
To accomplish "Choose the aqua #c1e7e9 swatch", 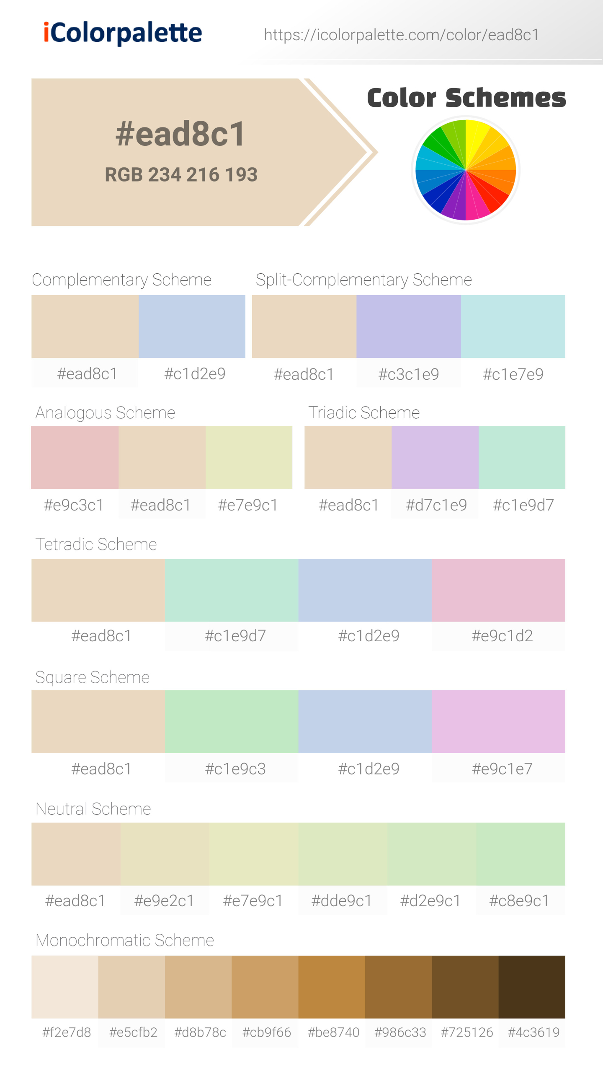I will (513, 327).
